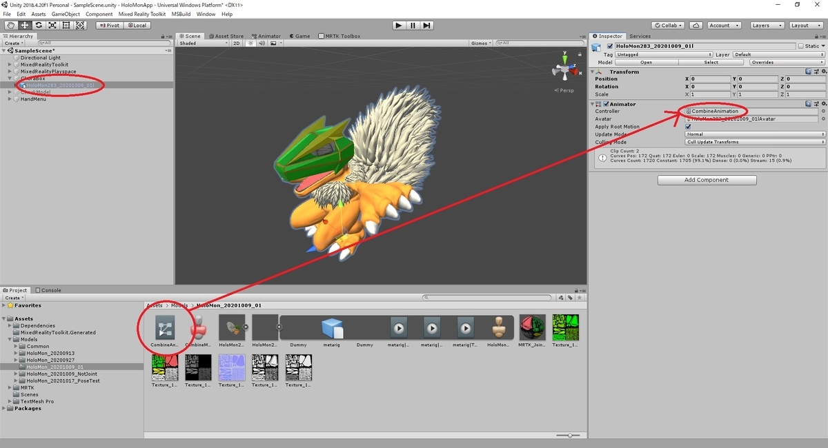Select the Hand tool in toolbar
Image resolution: width=828 pixels, height=448 pixels.
[10, 25]
